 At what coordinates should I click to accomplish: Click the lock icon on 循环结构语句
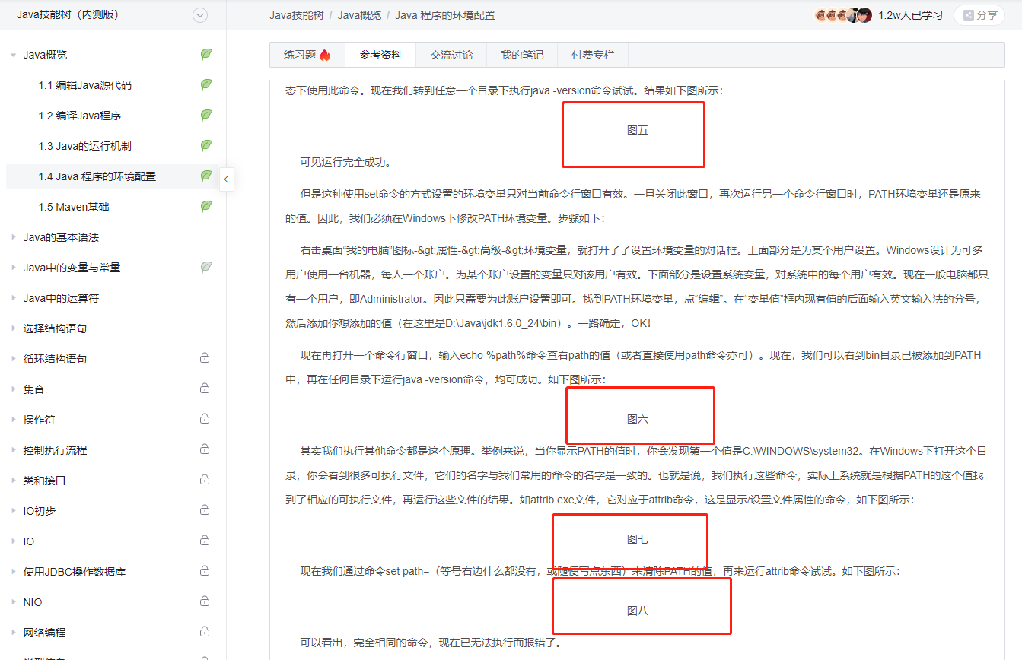(x=205, y=358)
